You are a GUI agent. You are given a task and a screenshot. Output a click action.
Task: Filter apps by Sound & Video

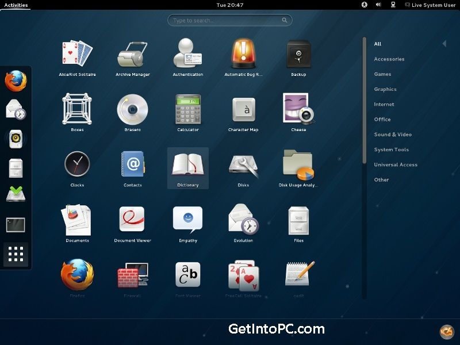click(x=393, y=135)
